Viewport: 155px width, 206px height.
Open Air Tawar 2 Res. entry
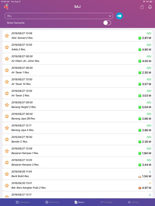click(x=77, y=93)
